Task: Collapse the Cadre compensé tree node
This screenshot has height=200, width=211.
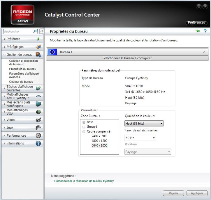Action: [x=84, y=132]
